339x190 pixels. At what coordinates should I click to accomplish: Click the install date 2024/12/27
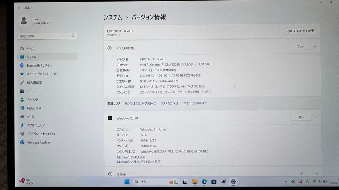[148, 141]
